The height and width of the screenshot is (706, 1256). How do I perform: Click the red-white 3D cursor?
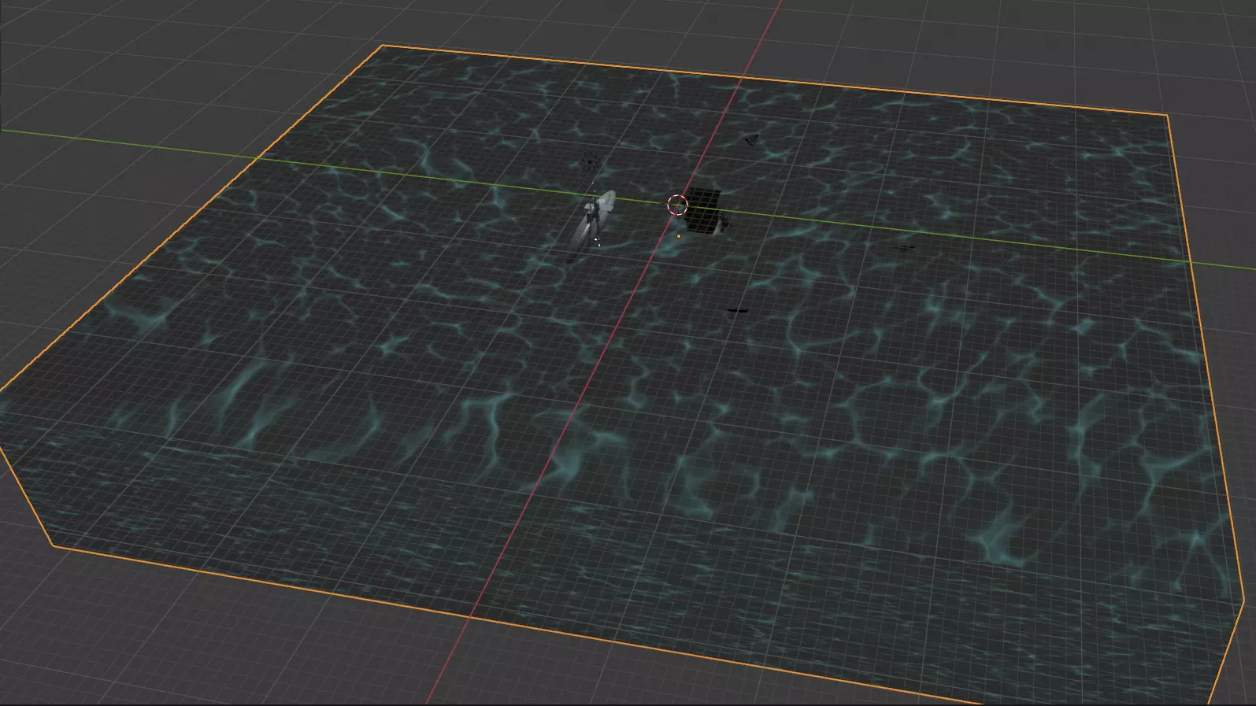[677, 206]
